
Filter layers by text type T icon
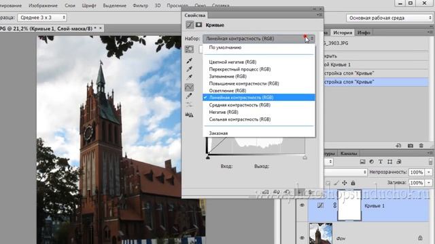[381, 162]
